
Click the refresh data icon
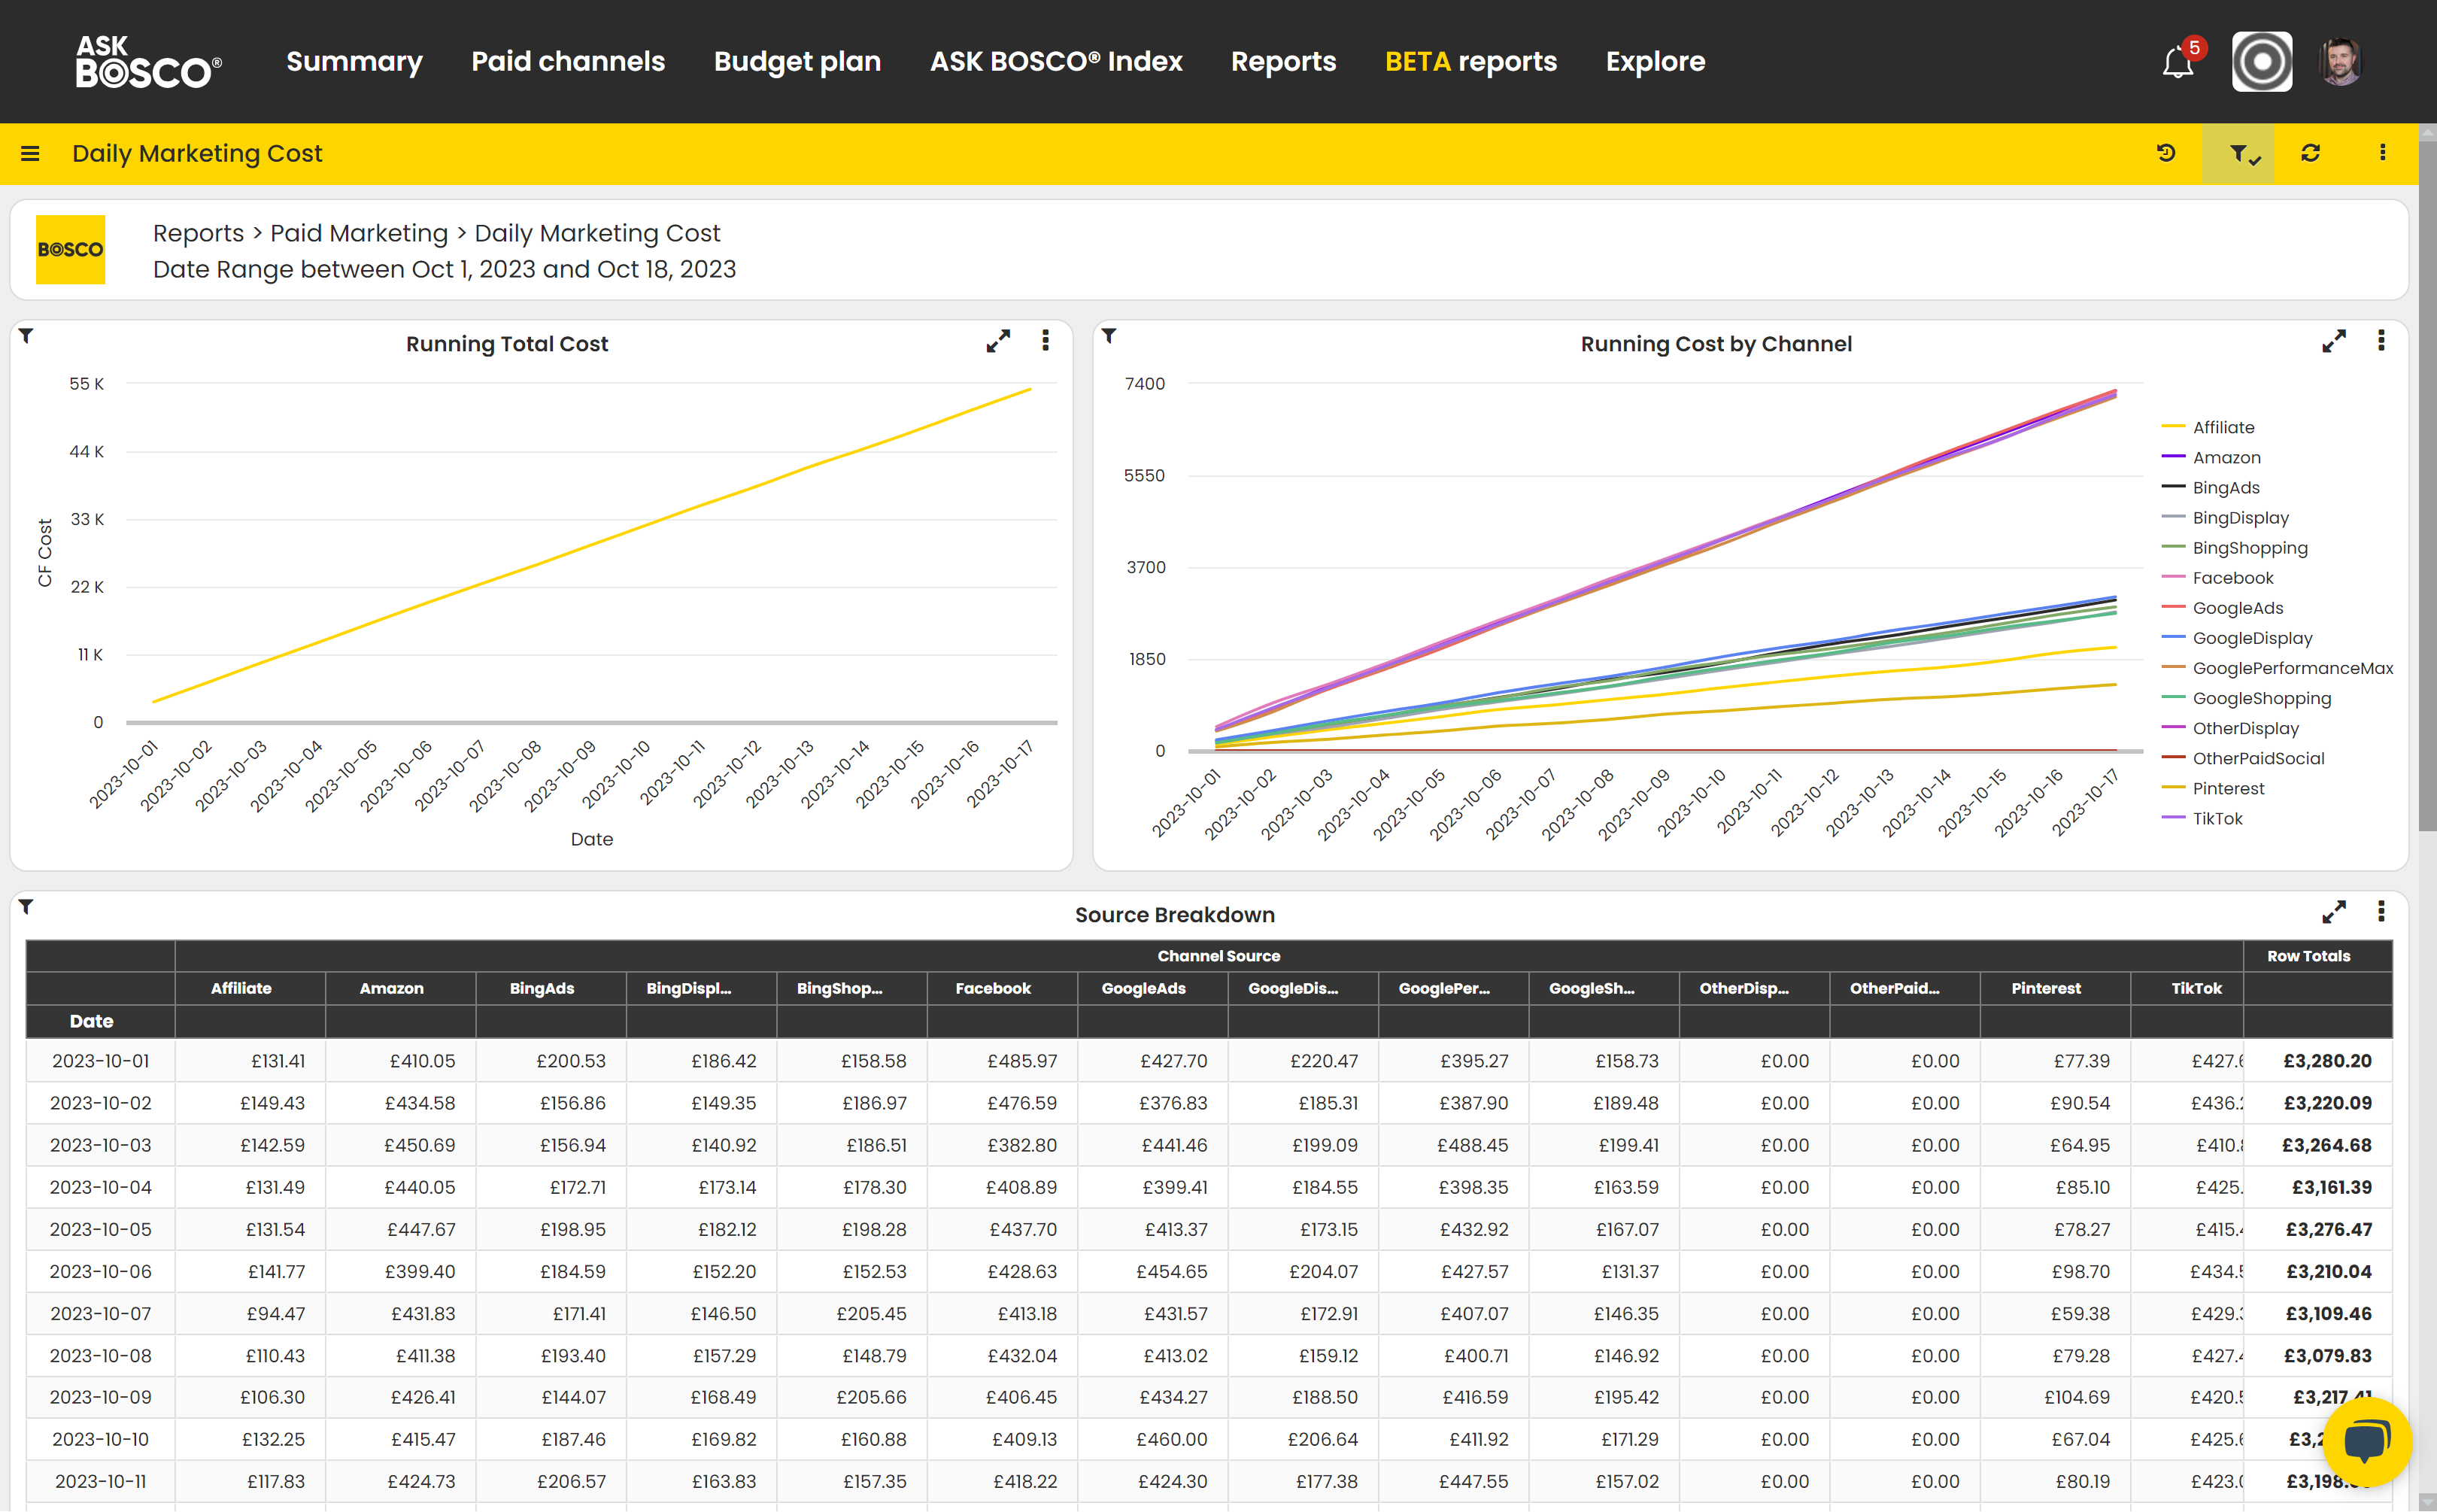coord(2310,153)
